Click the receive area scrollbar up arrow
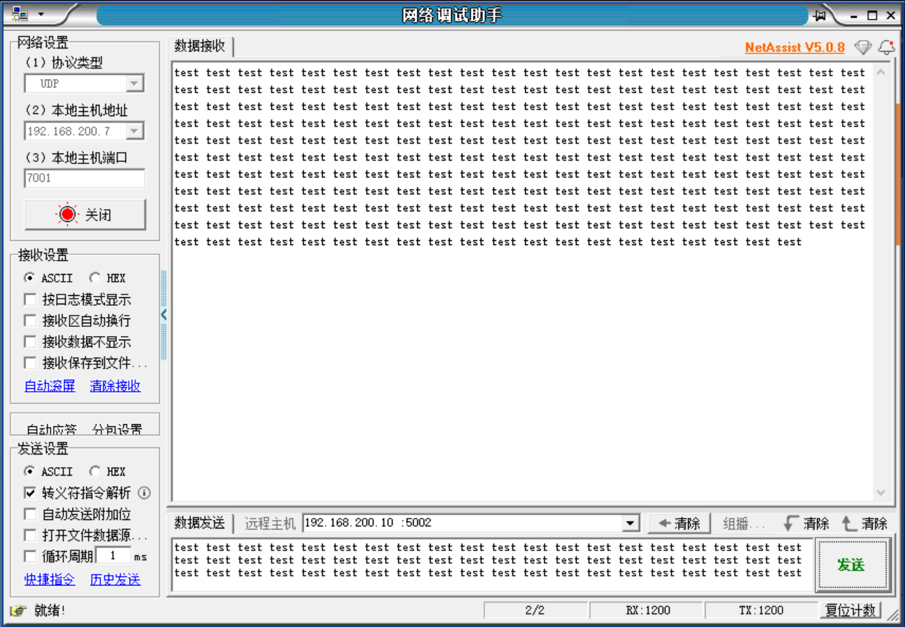Image resolution: width=905 pixels, height=627 pixels. (881, 72)
